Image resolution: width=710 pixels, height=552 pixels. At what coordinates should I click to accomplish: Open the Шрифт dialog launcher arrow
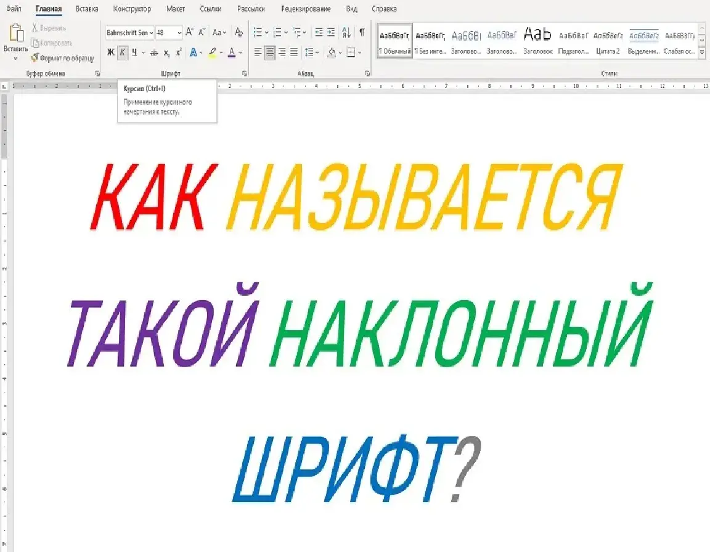tap(245, 73)
